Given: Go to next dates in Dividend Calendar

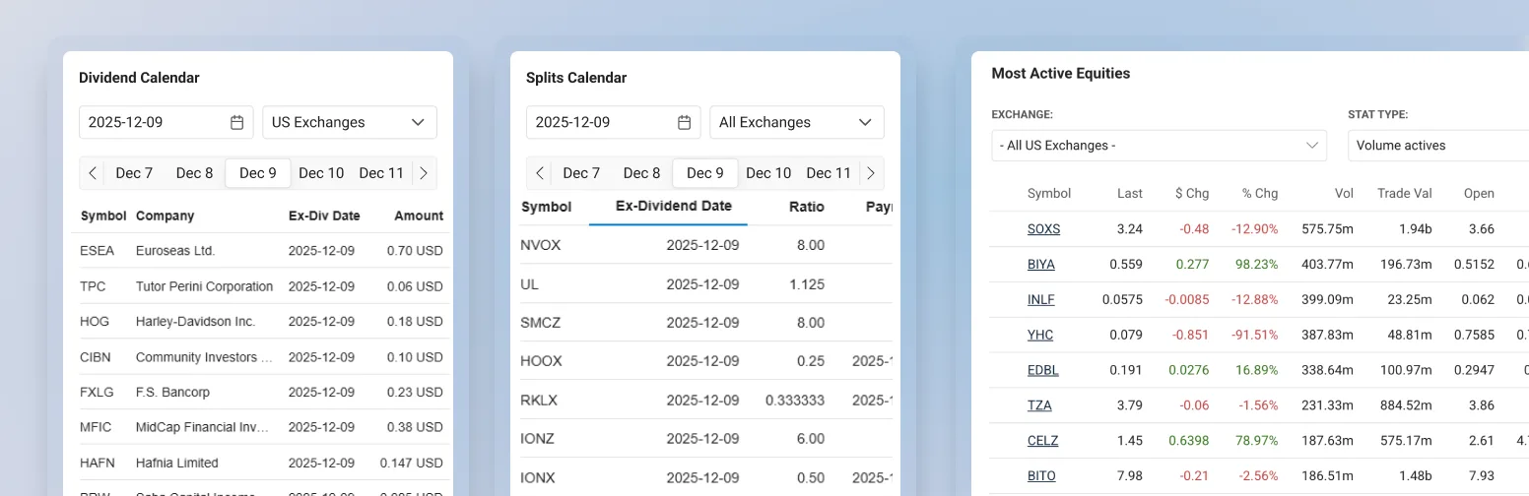Looking at the screenshot, I should 424,173.
